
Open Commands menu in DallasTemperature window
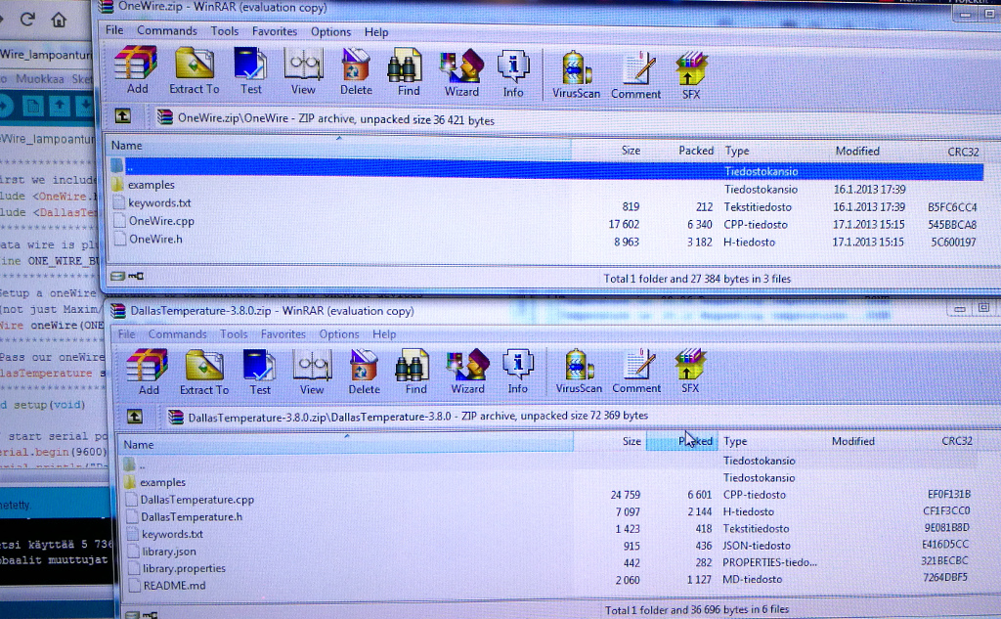pos(178,334)
